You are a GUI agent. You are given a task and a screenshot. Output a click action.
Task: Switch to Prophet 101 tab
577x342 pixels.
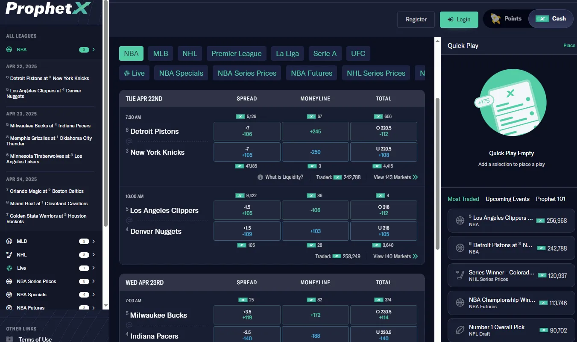click(551, 199)
